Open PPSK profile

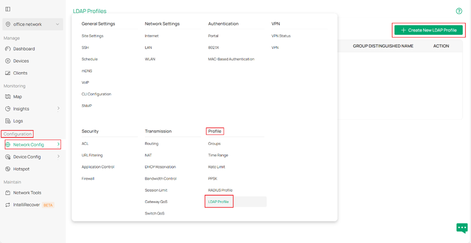pos(213,178)
